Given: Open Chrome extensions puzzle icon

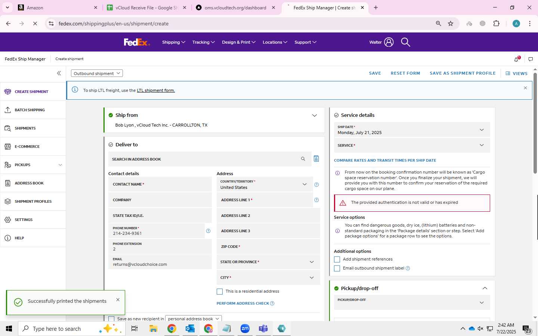Looking at the screenshot, I should tap(496, 24).
